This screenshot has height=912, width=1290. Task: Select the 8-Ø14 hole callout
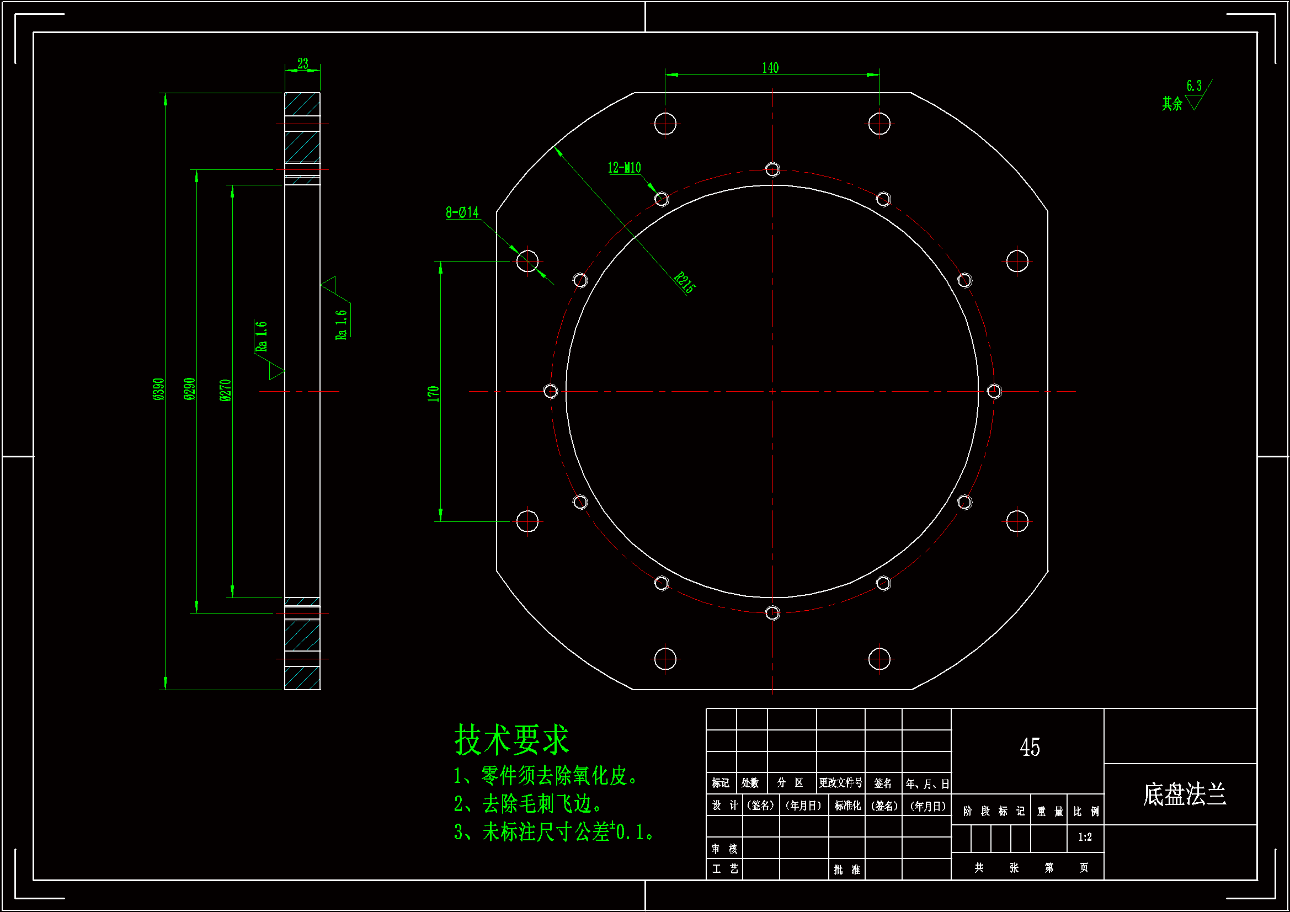[462, 212]
